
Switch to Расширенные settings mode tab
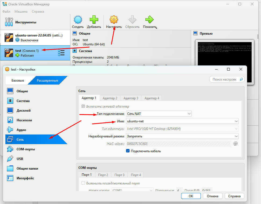click(47, 80)
